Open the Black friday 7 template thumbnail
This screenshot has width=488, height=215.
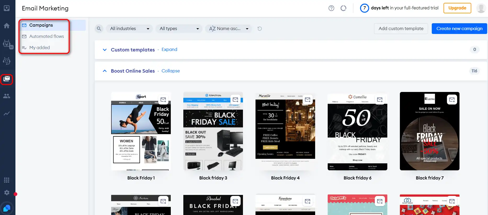point(430,131)
